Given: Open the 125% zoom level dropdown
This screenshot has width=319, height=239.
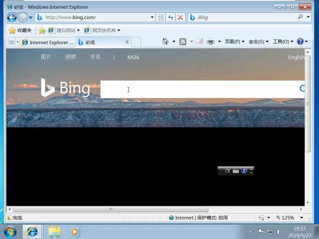Looking at the screenshot, I should (302, 218).
